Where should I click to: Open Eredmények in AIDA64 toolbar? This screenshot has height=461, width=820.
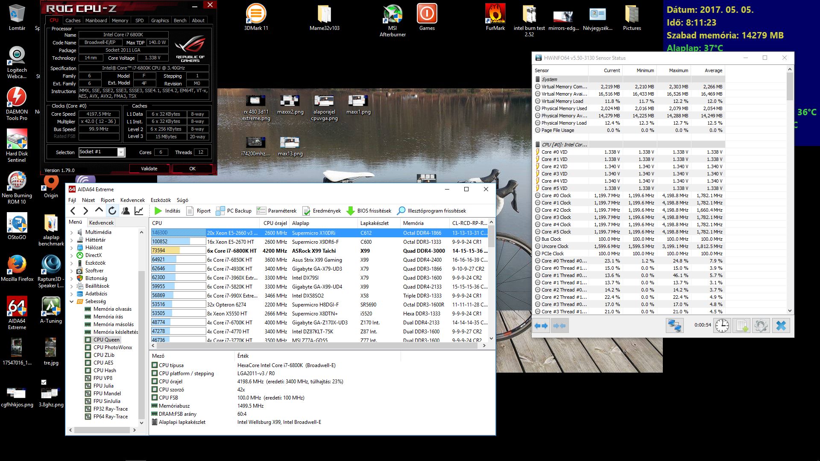click(322, 211)
